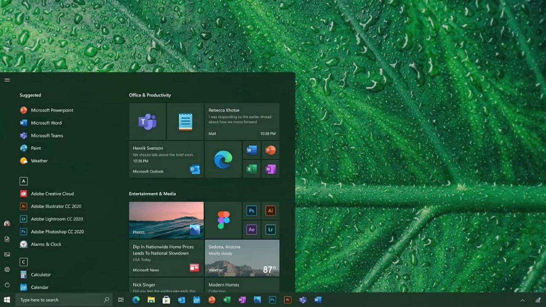The width and height of the screenshot is (546, 307).
Task: Open Adobe Photoshop from the taskbar
Action: pyautogui.click(x=272, y=300)
